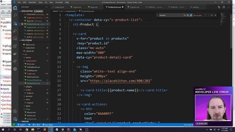
Task: Open the File menu
Action: pos(19,2)
